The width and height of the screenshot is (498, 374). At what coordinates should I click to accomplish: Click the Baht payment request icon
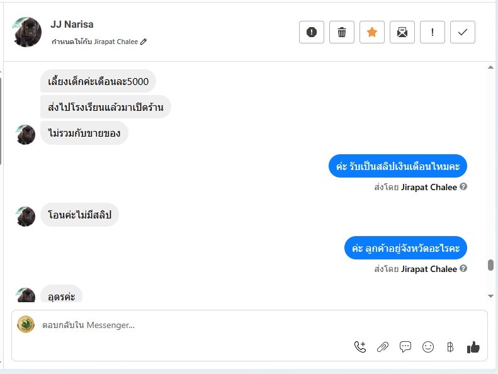[450, 347]
